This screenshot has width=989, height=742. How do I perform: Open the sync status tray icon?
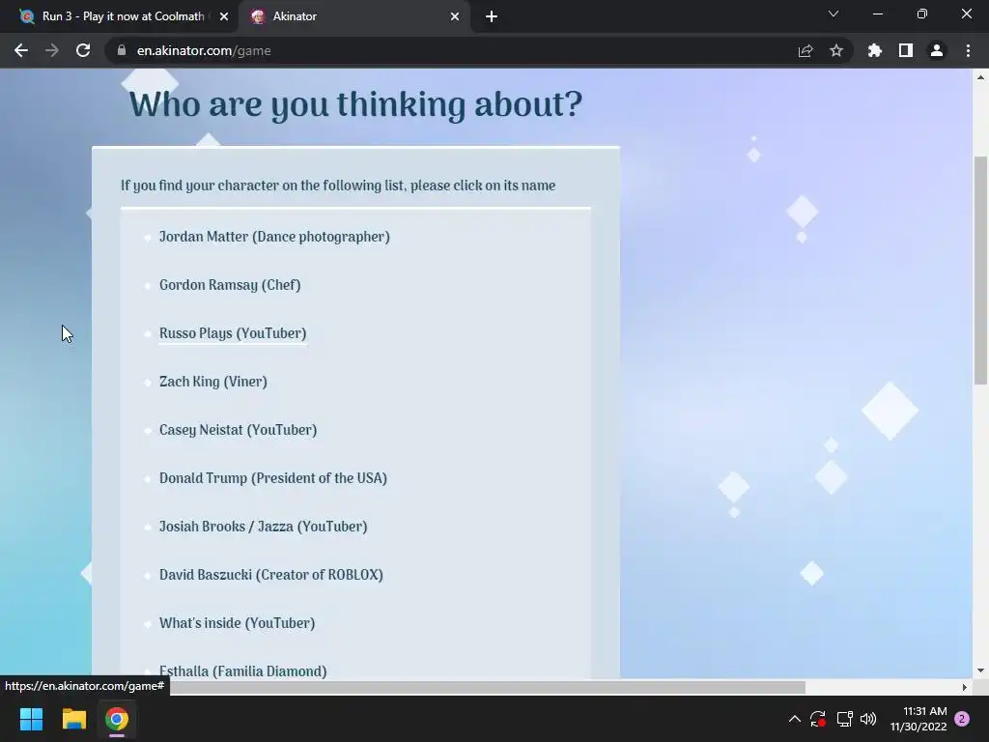818,719
